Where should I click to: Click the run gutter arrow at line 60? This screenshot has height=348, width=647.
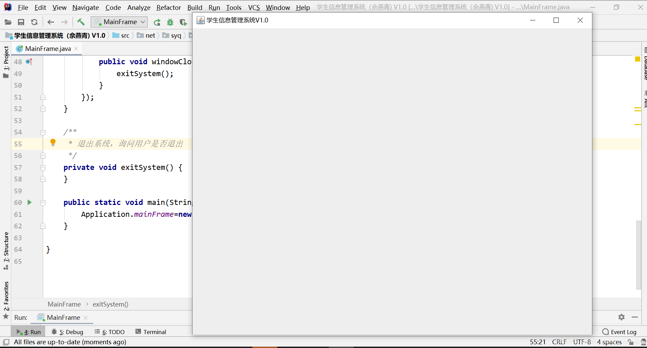pos(30,202)
